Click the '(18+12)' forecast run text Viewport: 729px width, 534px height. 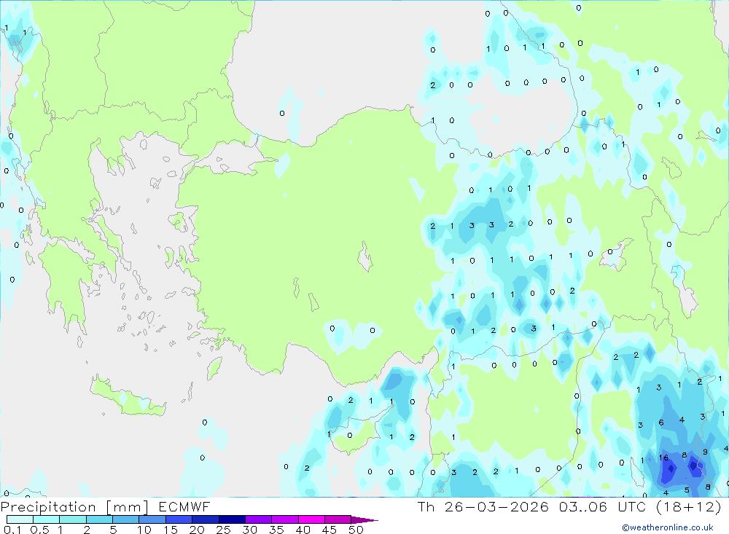pos(689,506)
